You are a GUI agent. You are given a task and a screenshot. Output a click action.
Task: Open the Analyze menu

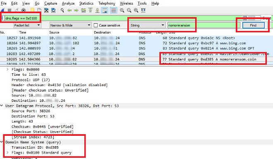click(x=68, y=3)
